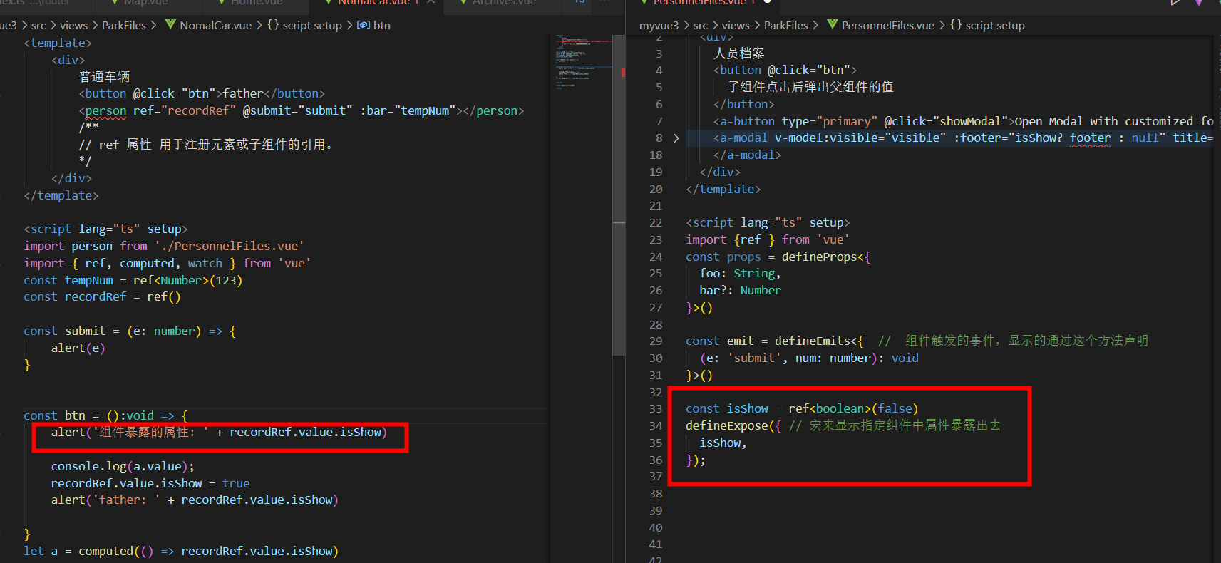Click red error marker in overview ruler

(623, 72)
